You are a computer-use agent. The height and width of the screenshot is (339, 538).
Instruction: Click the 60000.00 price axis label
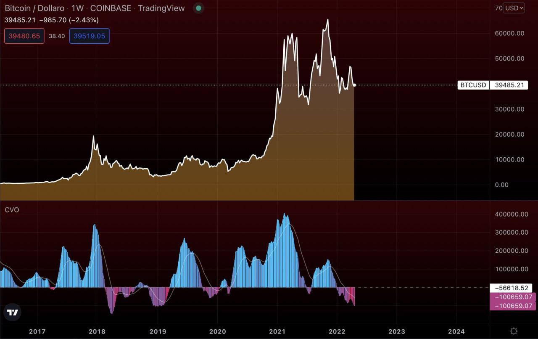coord(509,33)
